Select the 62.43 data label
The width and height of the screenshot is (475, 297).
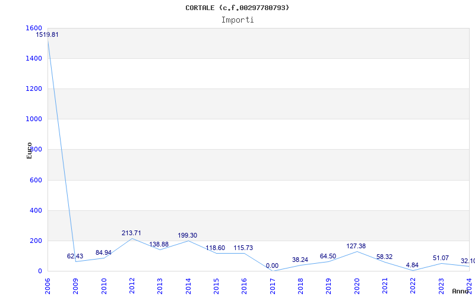pyautogui.click(x=75, y=257)
